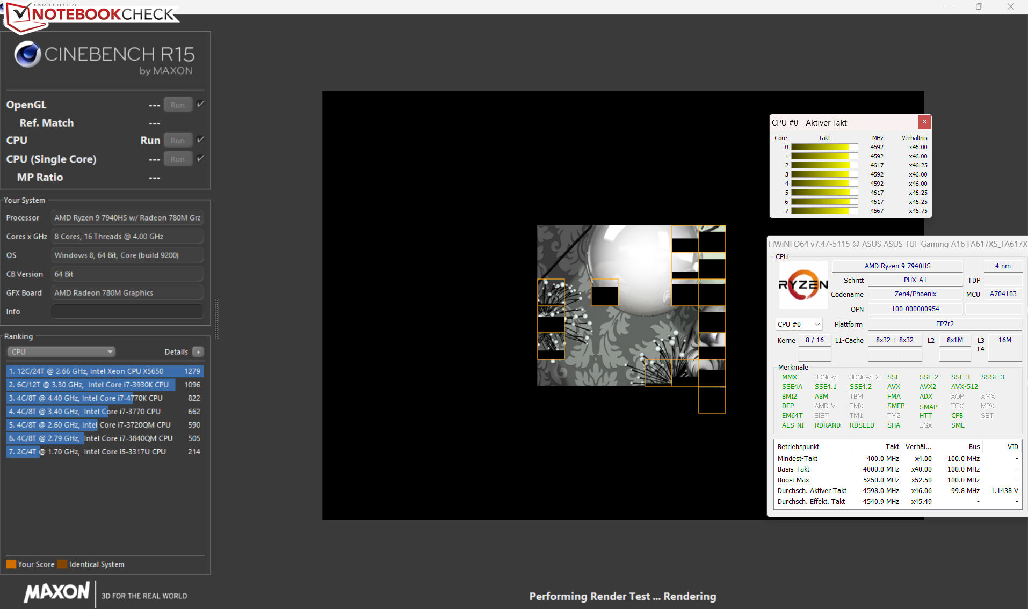Screen dimensions: 1028x609
Task: Click the OPN value 100-000000954
Action: pos(915,309)
